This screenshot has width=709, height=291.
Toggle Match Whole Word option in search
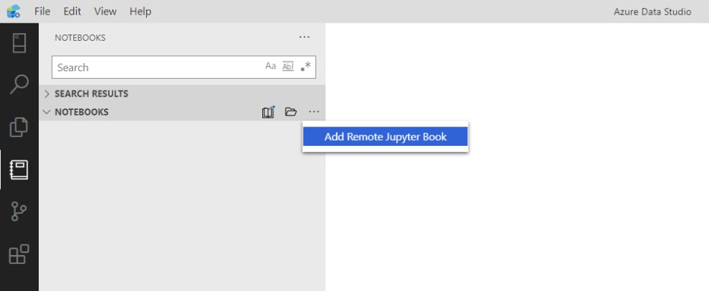[x=288, y=66]
